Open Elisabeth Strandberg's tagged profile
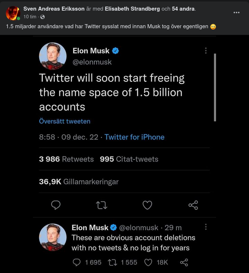249x273 pixels. tap(132, 9)
